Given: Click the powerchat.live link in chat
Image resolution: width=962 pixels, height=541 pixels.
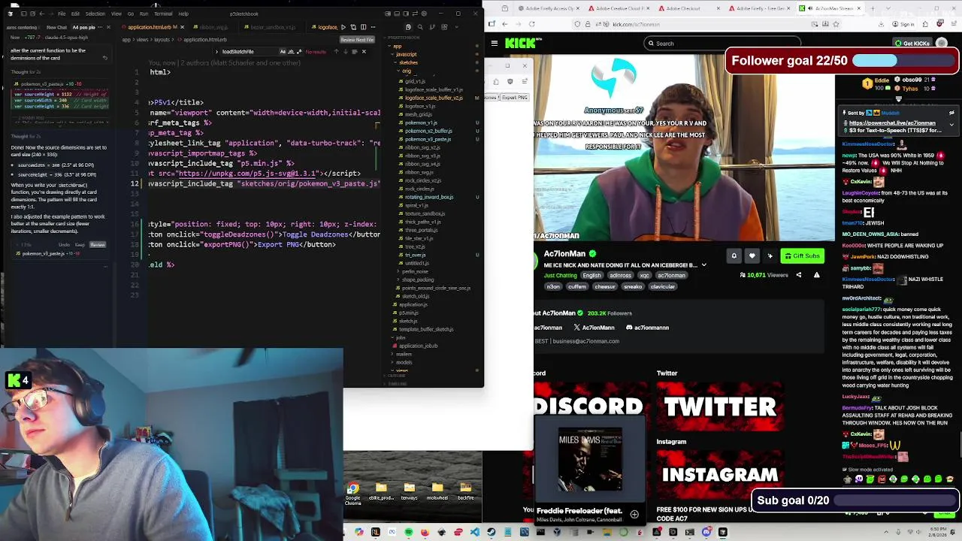Looking at the screenshot, I should click(892, 122).
